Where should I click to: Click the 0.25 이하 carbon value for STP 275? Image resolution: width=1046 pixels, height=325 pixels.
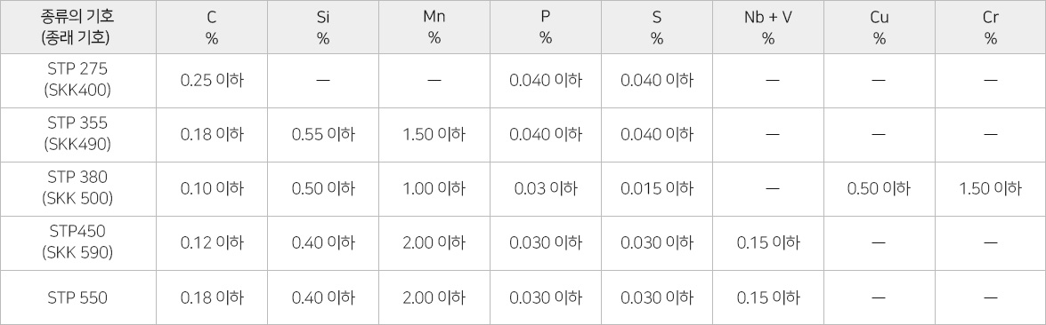tap(212, 81)
